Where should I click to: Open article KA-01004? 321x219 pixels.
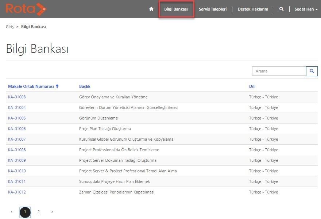coord(17,107)
